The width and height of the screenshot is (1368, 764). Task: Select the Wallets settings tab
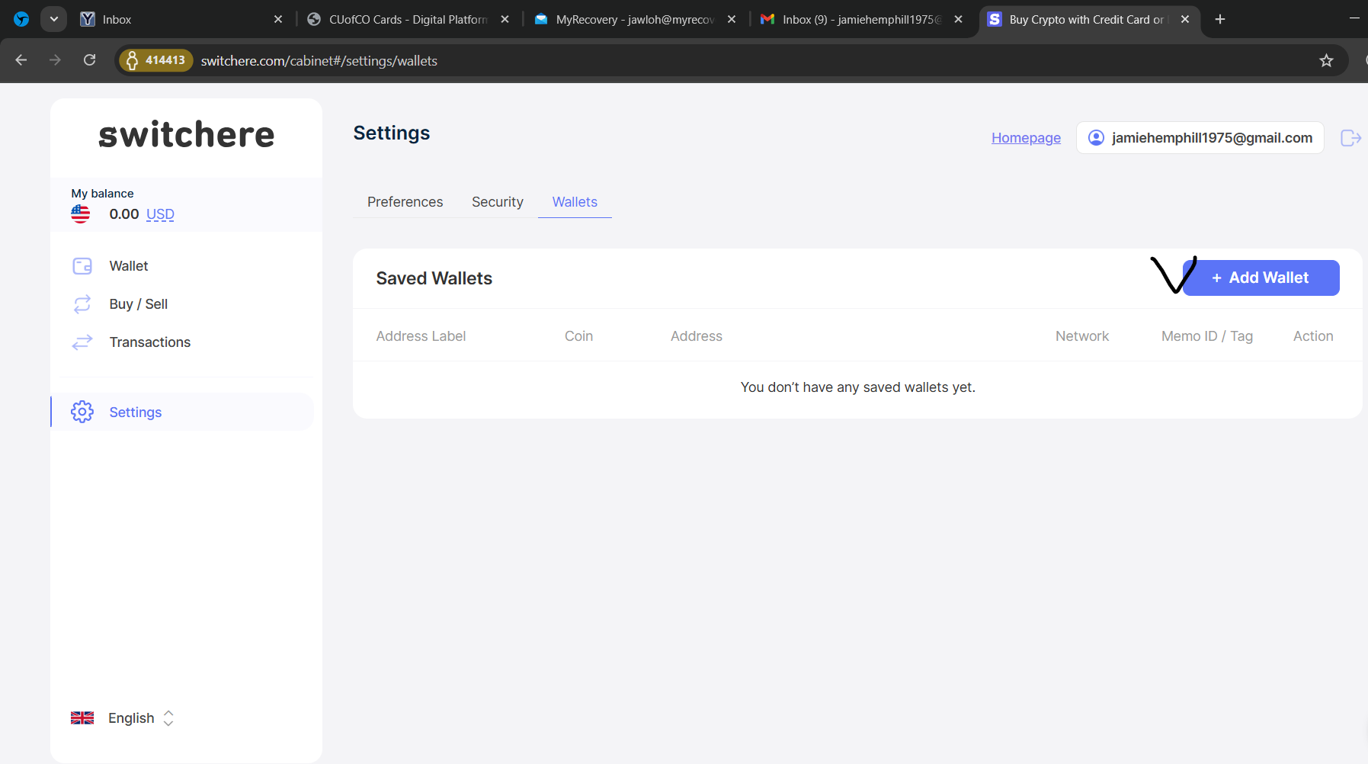pos(575,202)
